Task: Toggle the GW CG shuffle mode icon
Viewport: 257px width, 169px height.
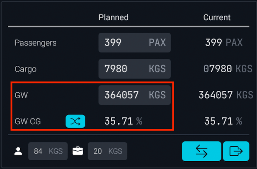Action: pyautogui.click(x=75, y=121)
